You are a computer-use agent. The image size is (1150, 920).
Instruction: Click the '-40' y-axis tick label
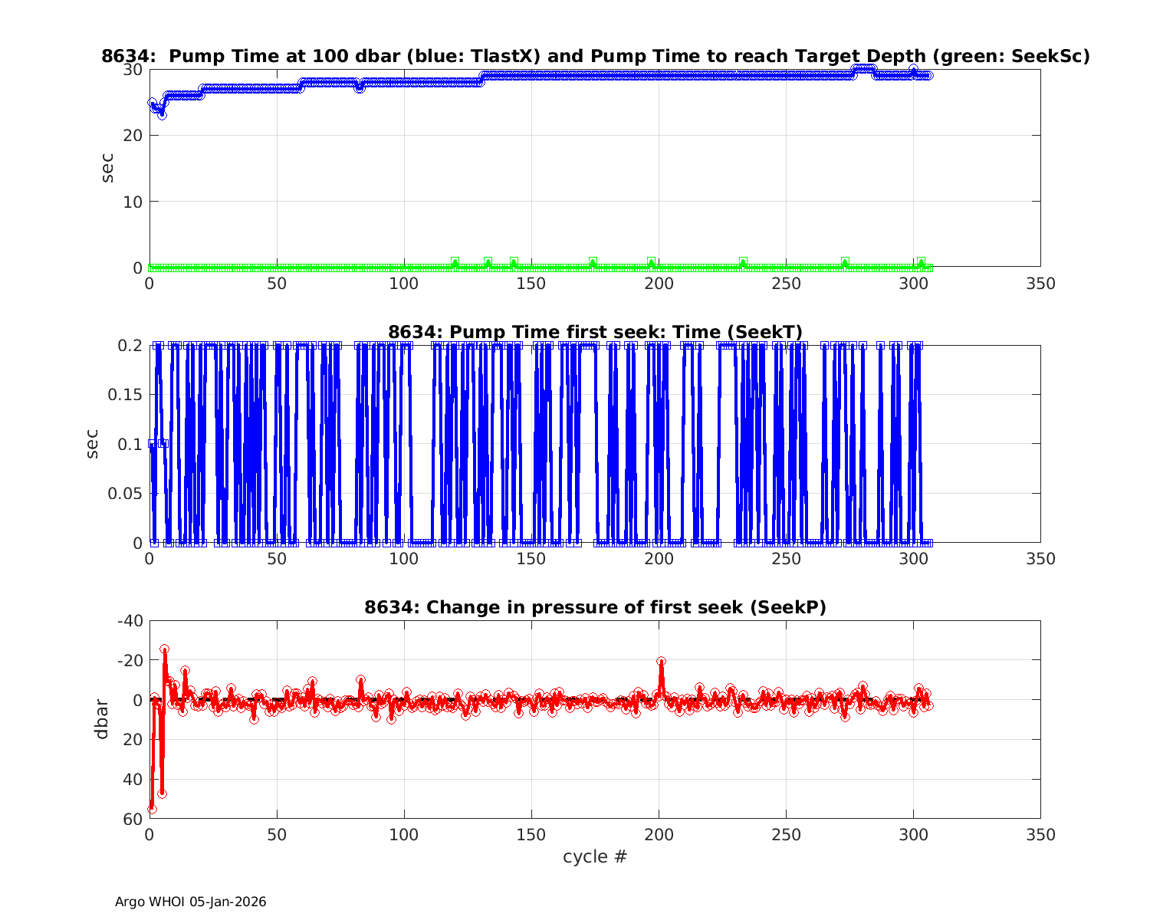tap(129, 620)
